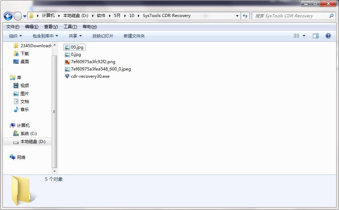Start 放映幻灯片 slideshow
Image resolution: width=339 pixels, height=210 pixels.
tap(103, 35)
